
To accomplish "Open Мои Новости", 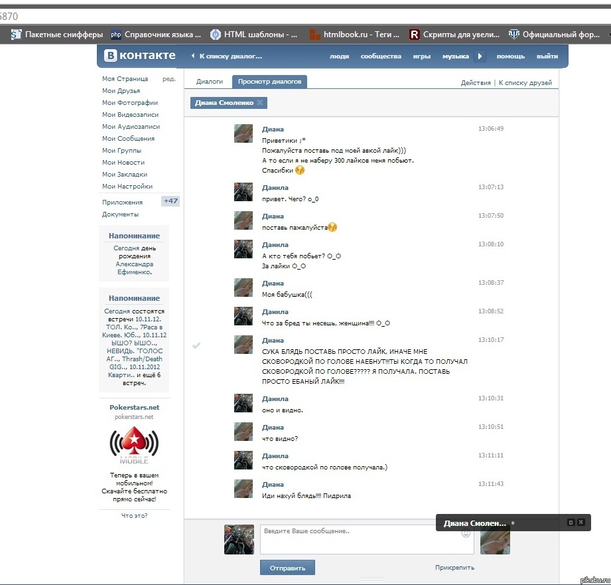I will coord(123,162).
